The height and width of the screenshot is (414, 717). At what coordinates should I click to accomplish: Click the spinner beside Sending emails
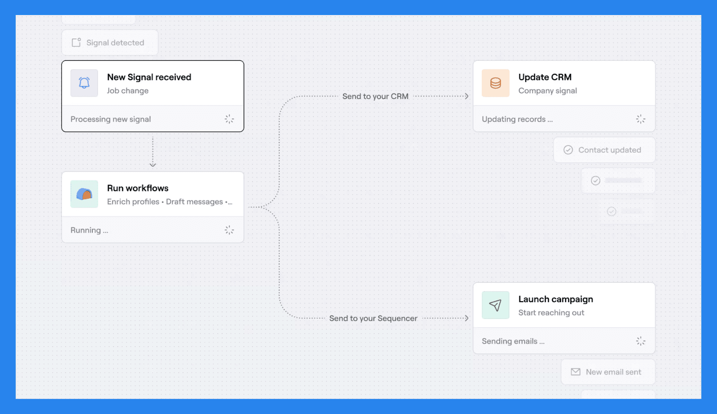click(641, 341)
